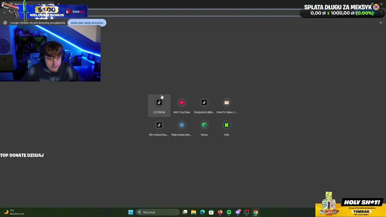
Task: Click the Chrome icon in the notification bar
Action: click(5, 23)
